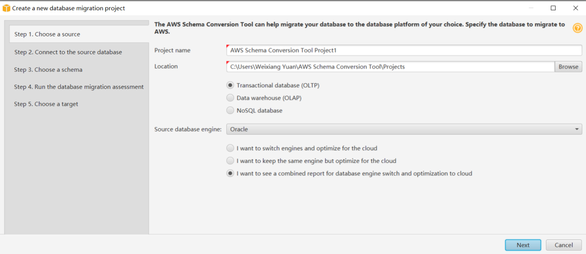Image resolution: width=586 pixels, height=254 pixels.
Task: Open Step 4. Run database migration assessment
Action: (x=79, y=87)
